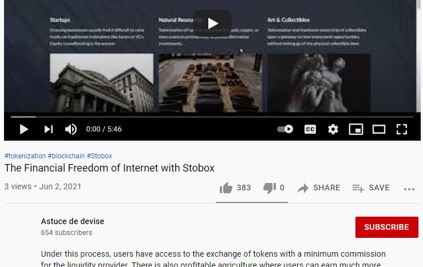423x267 pixels.
Task: Turn on closed captions (CC)
Action: (310, 129)
